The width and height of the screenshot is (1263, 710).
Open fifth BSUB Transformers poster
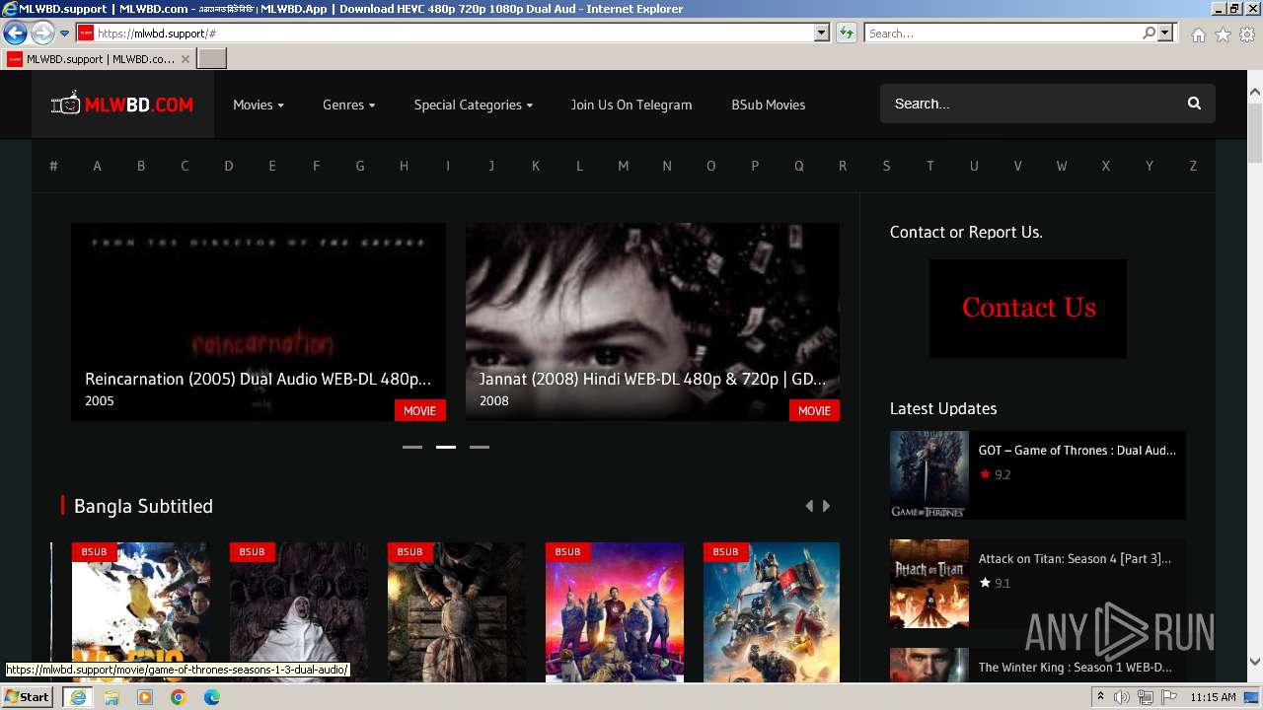pos(772,611)
